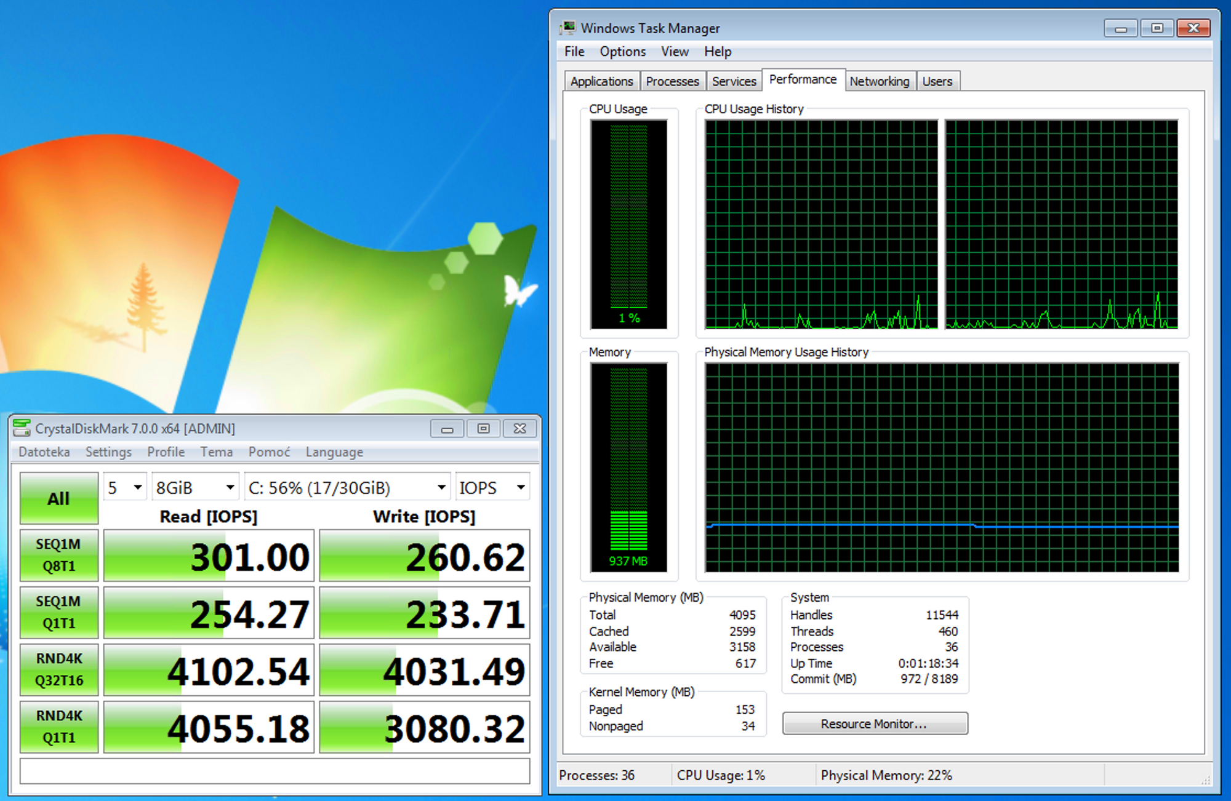The width and height of the screenshot is (1231, 801).
Task: Click the CPU Usage: 1% status bar entry
Action: click(721, 775)
